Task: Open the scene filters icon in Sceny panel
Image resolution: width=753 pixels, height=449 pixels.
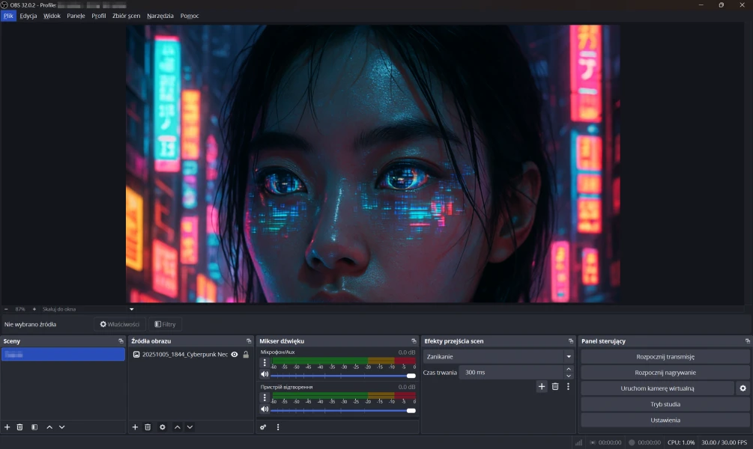Action: pyautogui.click(x=34, y=427)
